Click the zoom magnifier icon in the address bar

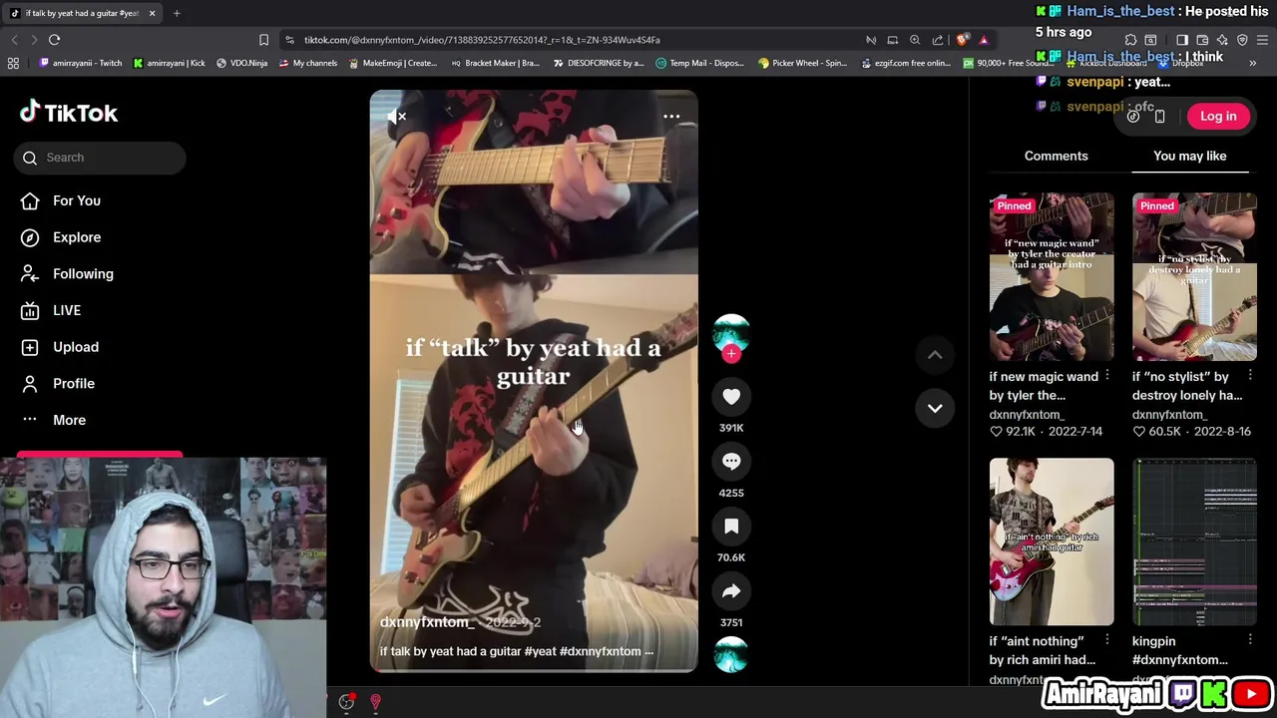pyautogui.click(x=915, y=40)
